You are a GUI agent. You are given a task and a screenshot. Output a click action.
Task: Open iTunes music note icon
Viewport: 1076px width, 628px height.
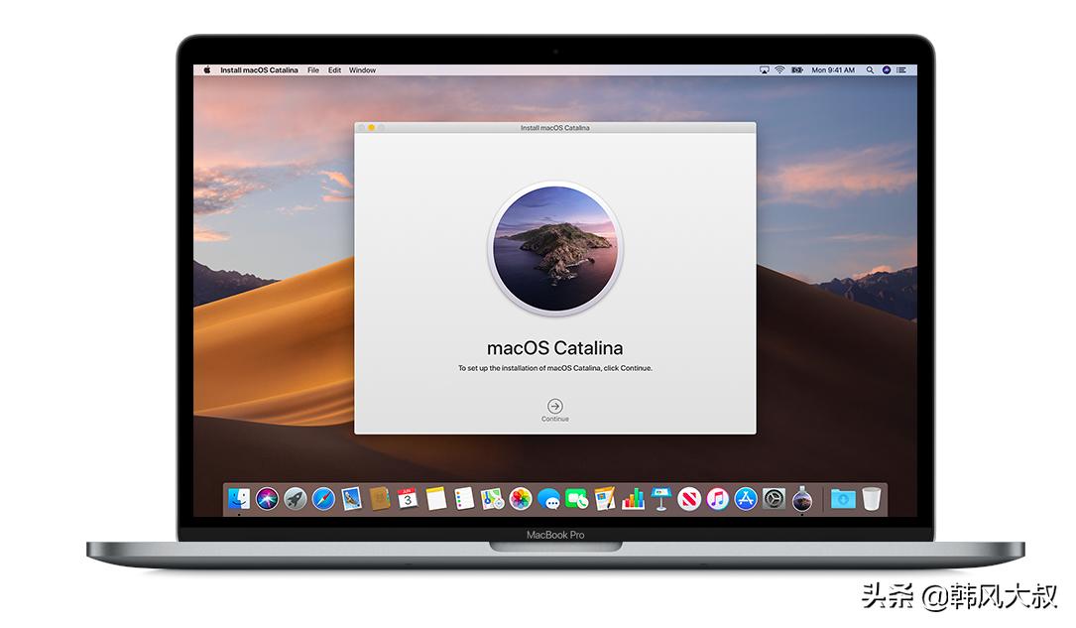717,499
